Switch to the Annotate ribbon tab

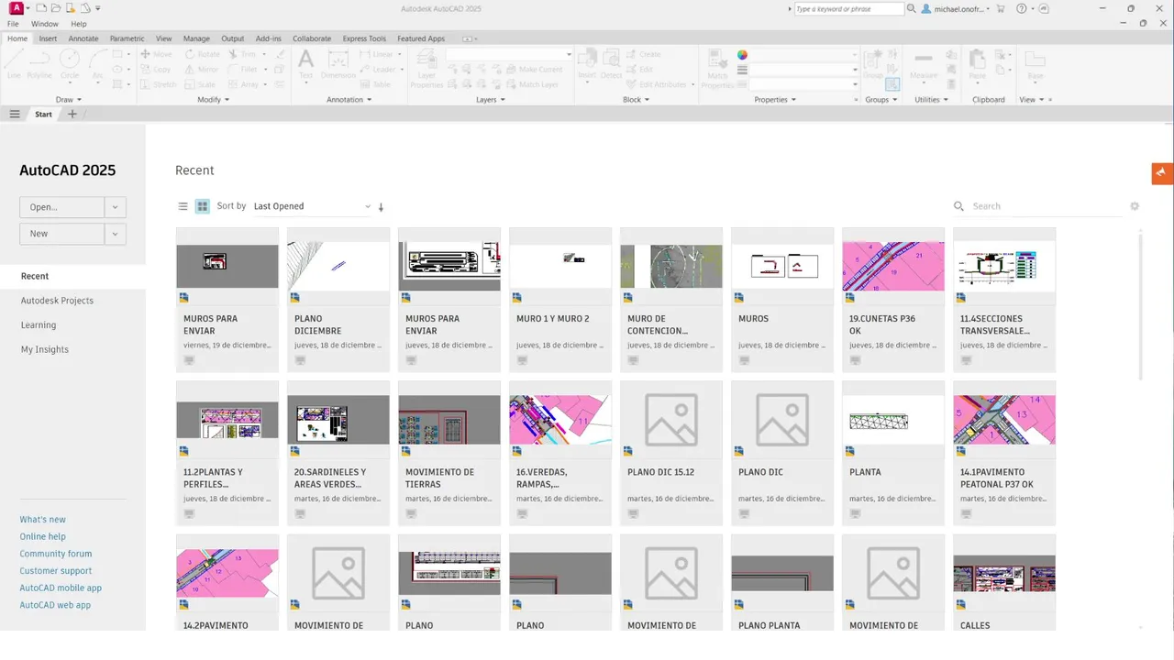83,38
